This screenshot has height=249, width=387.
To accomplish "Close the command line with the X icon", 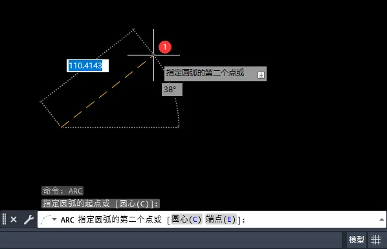I will (x=14, y=219).
